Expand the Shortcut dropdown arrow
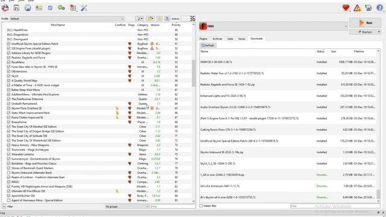 [x=379, y=32]
